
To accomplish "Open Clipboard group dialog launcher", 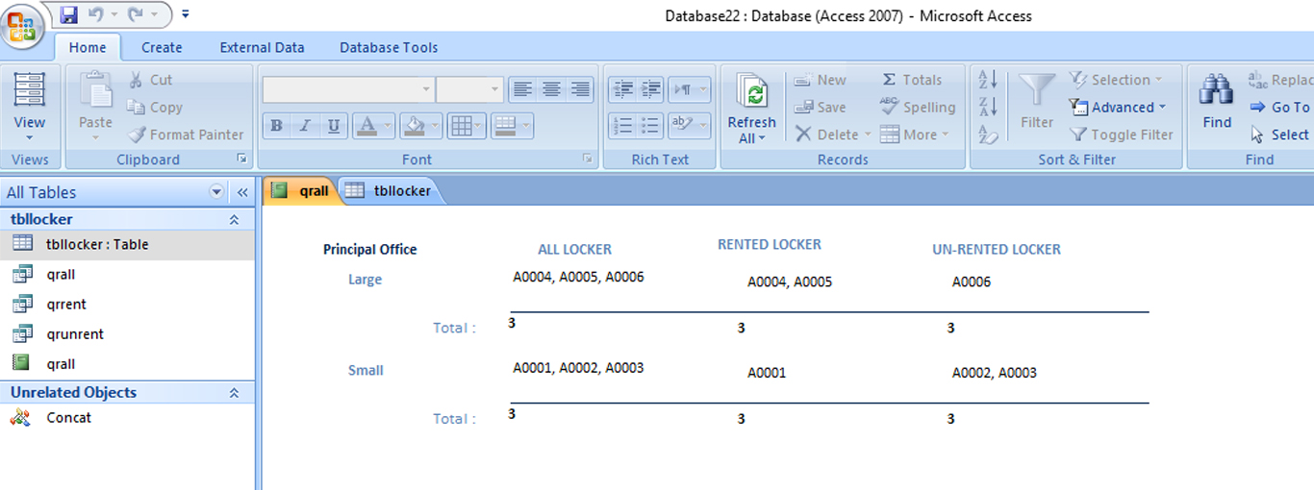I will 241,159.
